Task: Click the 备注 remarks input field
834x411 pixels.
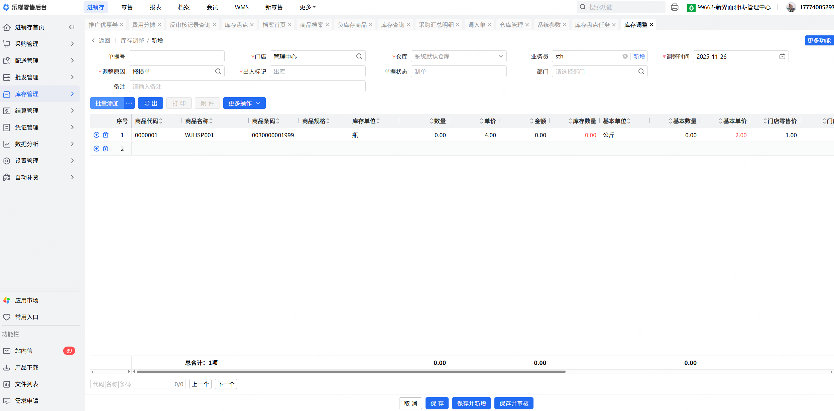Action: point(247,86)
